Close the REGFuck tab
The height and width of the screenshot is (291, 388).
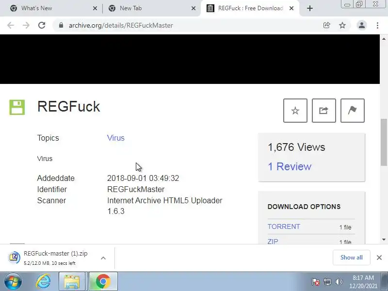tap(291, 8)
